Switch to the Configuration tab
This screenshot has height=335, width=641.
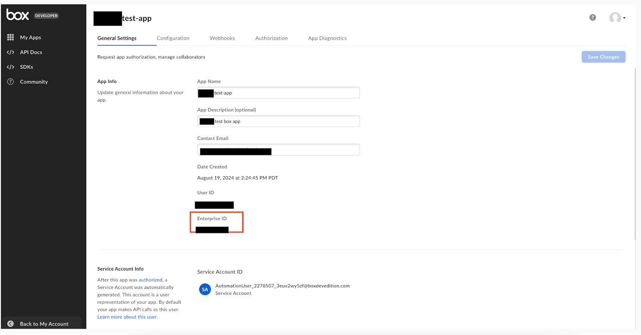pyautogui.click(x=173, y=38)
